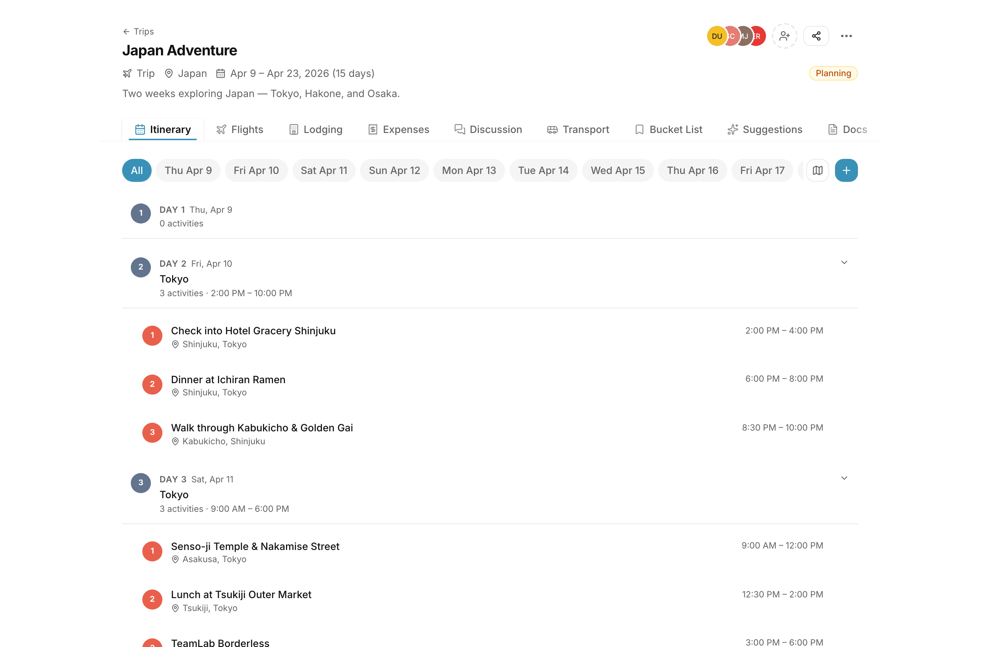The height and width of the screenshot is (647, 983).
Task: Collapse Day 3 Tokyo section chevron
Action: [x=844, y=478]
